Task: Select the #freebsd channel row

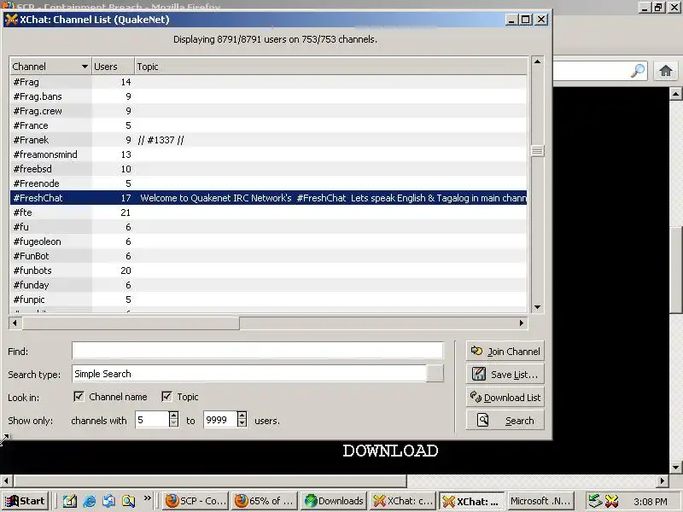Action: coord(268,169)
